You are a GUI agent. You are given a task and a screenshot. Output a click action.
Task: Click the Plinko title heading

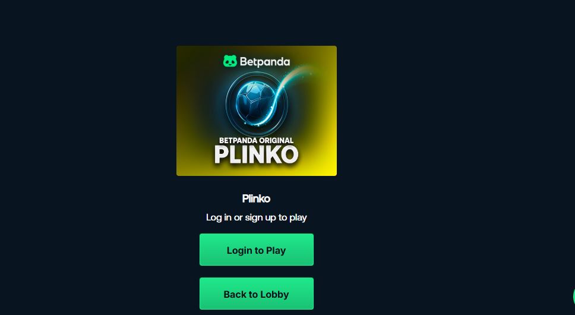point(257,199)
